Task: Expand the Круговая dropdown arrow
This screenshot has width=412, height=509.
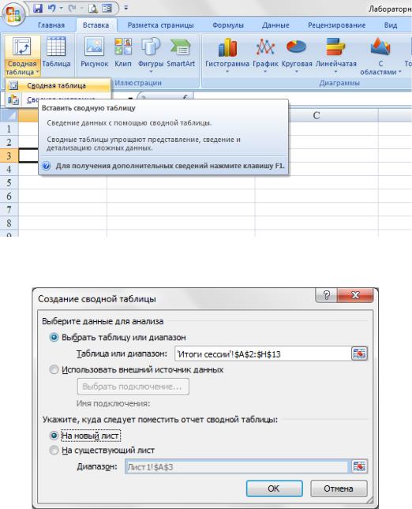Action: (297, 72)
